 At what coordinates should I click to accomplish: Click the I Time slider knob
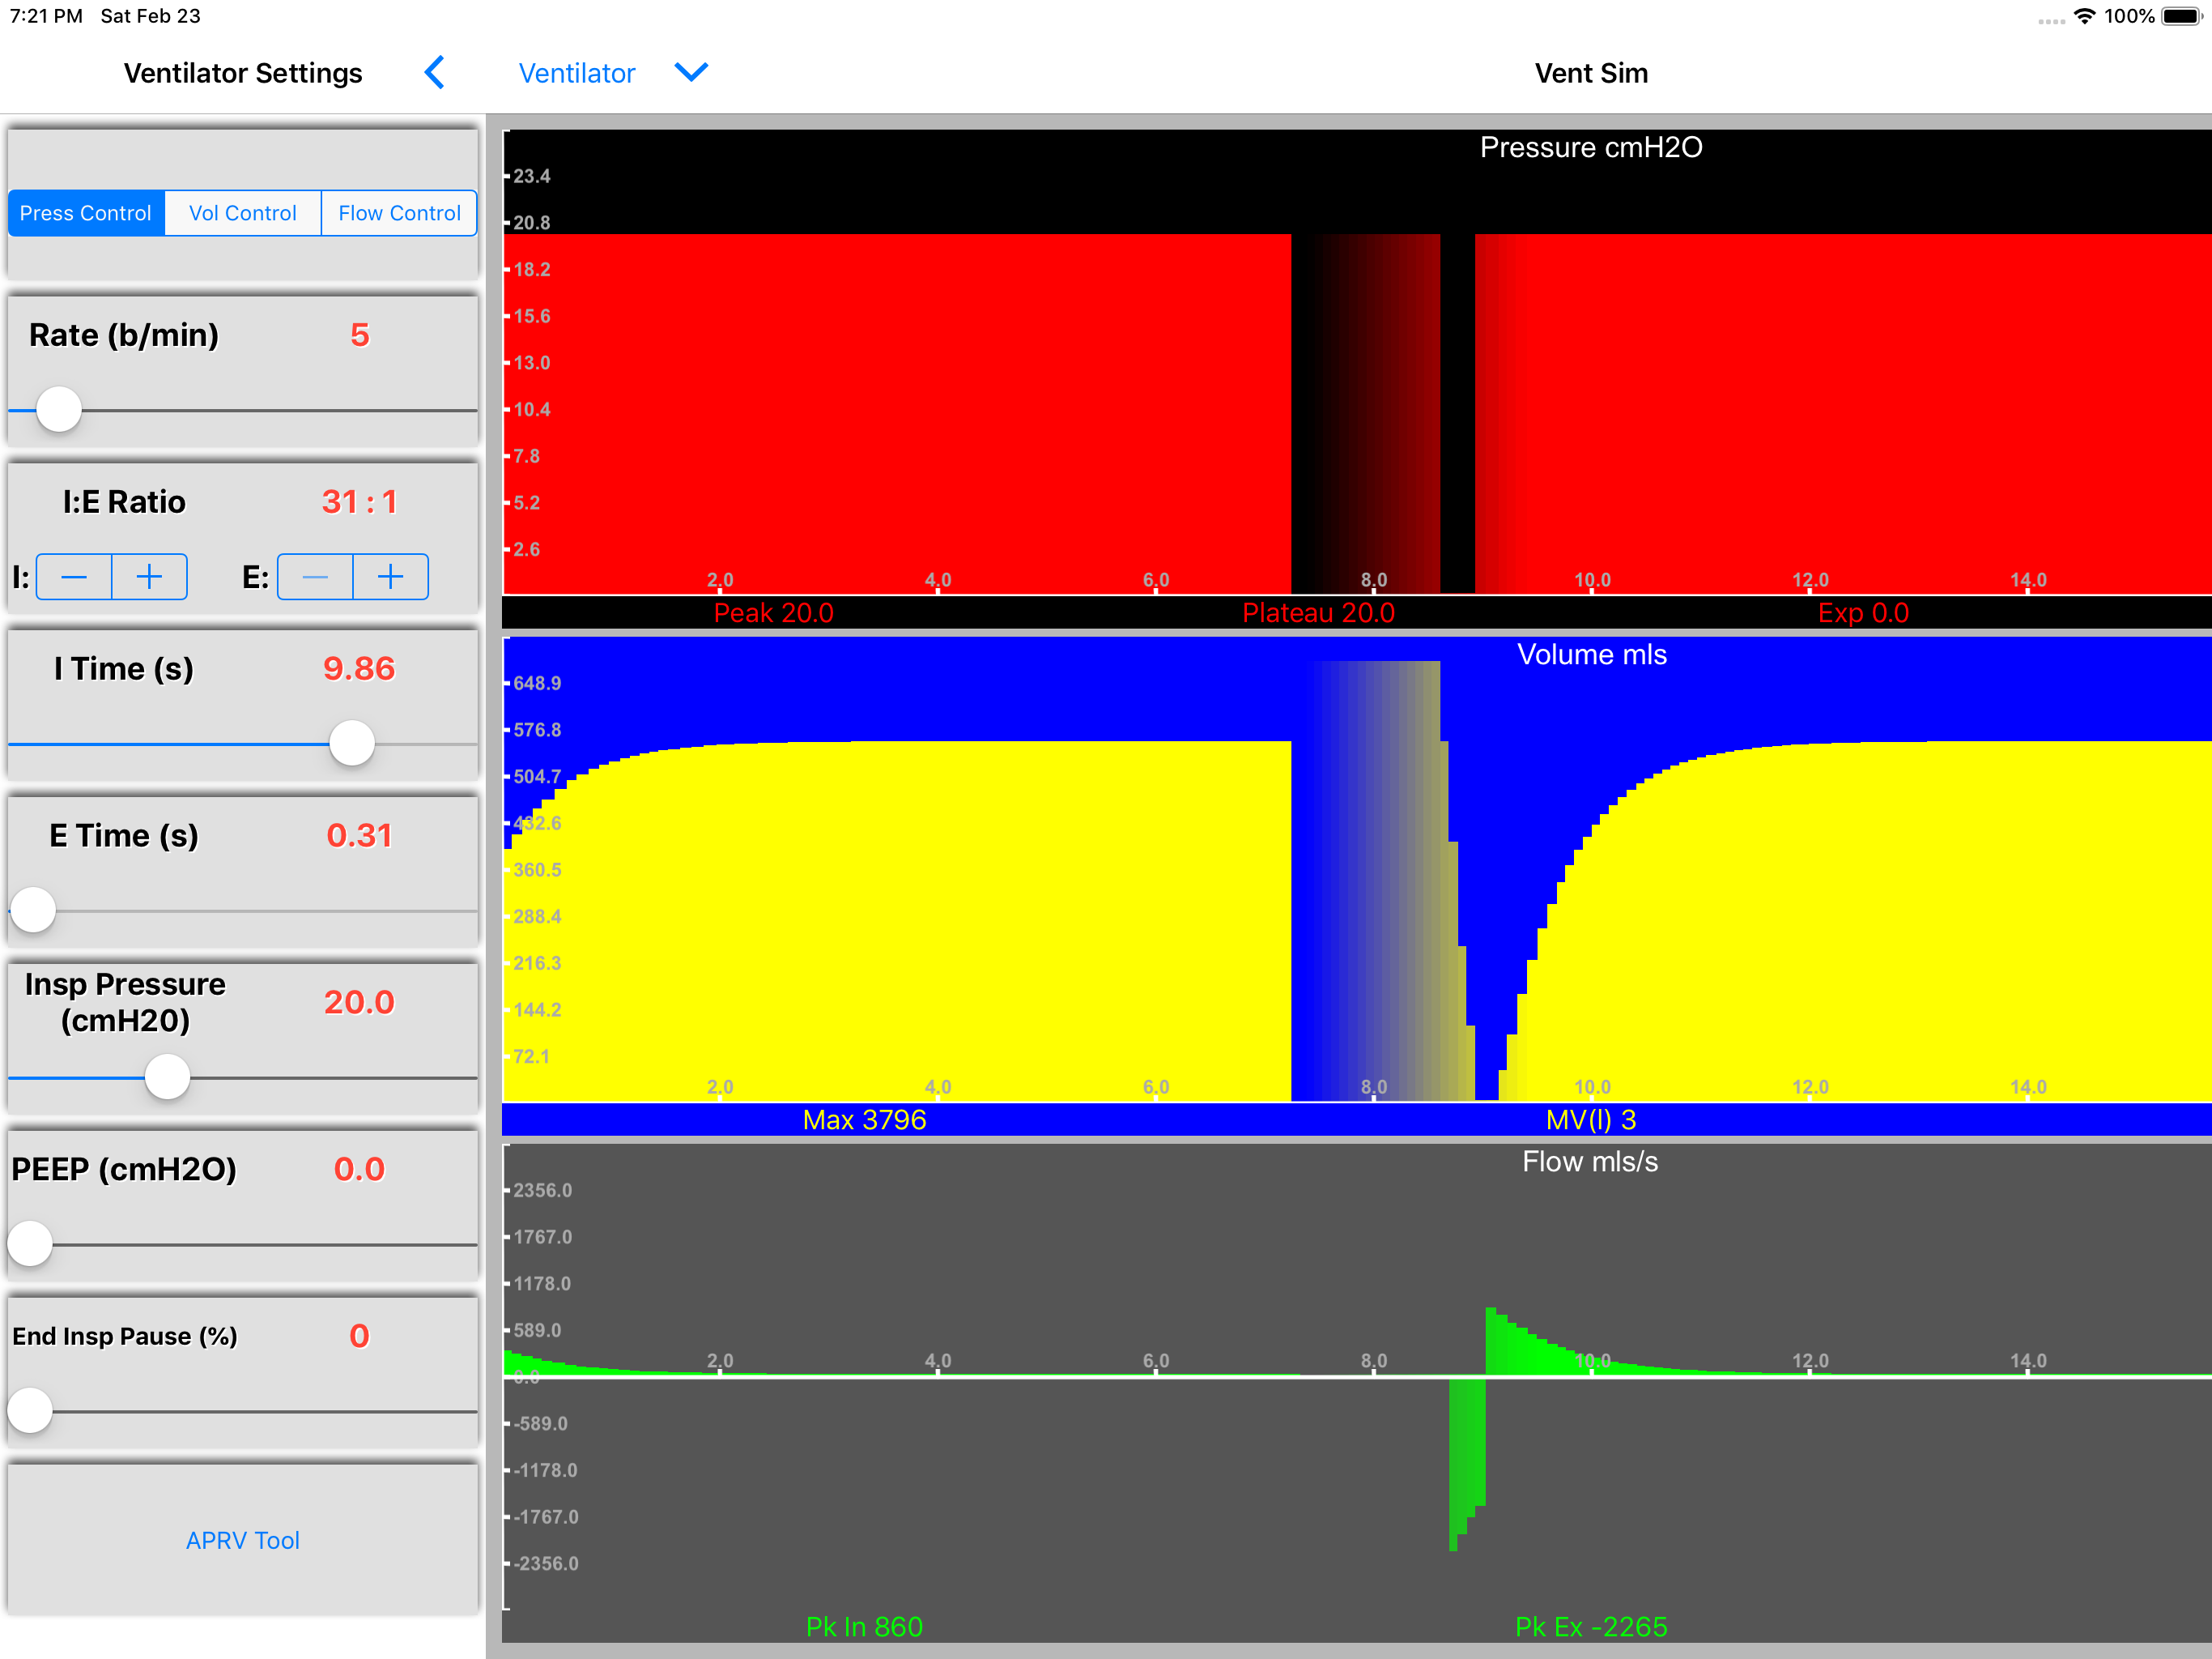(x=352, y=744)
